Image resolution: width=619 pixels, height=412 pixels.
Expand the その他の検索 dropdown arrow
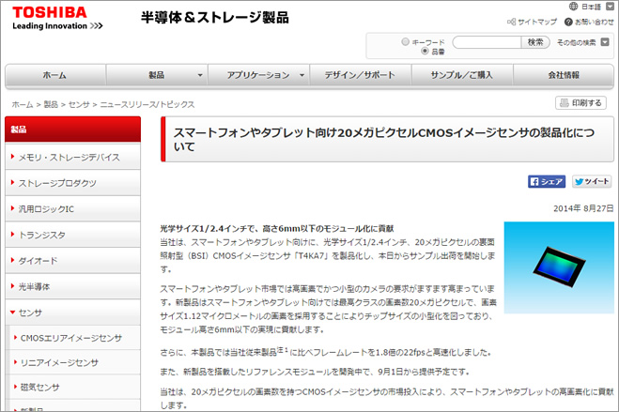[x=605, y=42]
